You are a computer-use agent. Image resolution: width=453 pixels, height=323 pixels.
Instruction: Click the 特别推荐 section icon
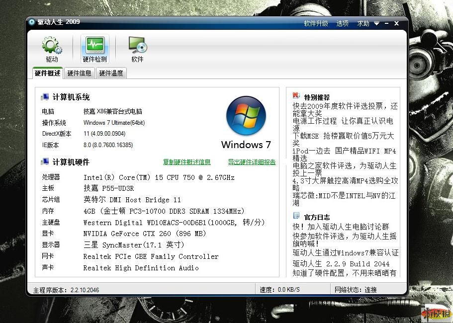(296, 96)
